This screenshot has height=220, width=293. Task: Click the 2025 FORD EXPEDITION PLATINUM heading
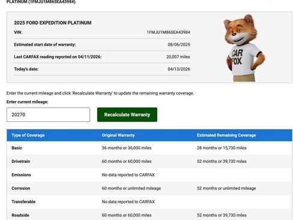pos(53,23)
